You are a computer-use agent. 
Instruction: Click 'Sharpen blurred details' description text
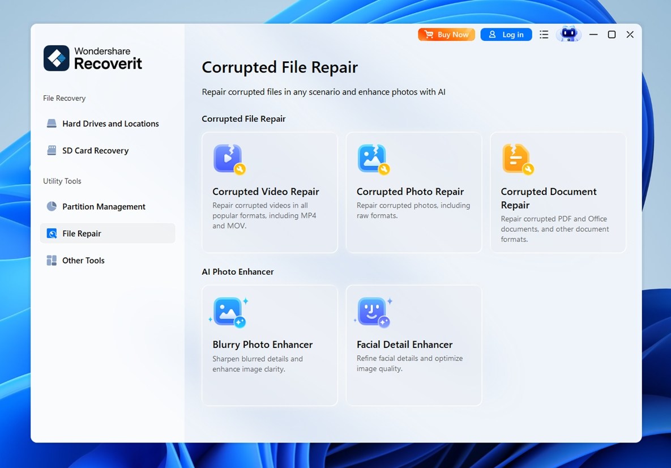pyautogui.click(x=257, y=364)
